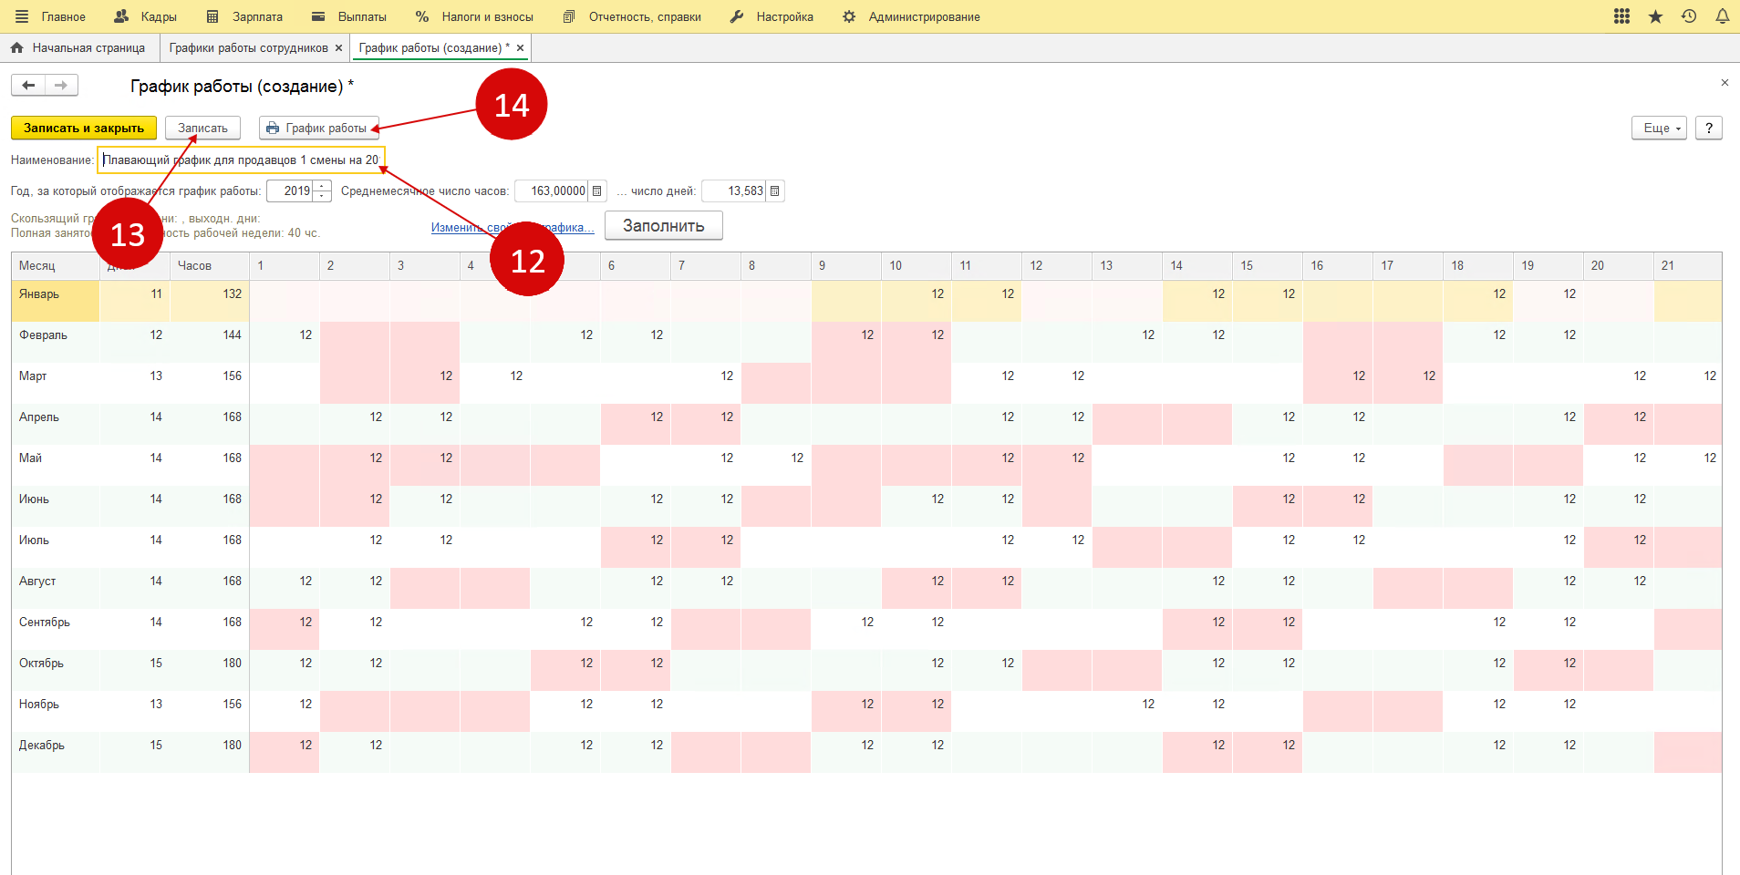The image size is (1740, 875).
Task: Click the 13,583 days field
Action: pyautogui.click(x=734, y=190)
